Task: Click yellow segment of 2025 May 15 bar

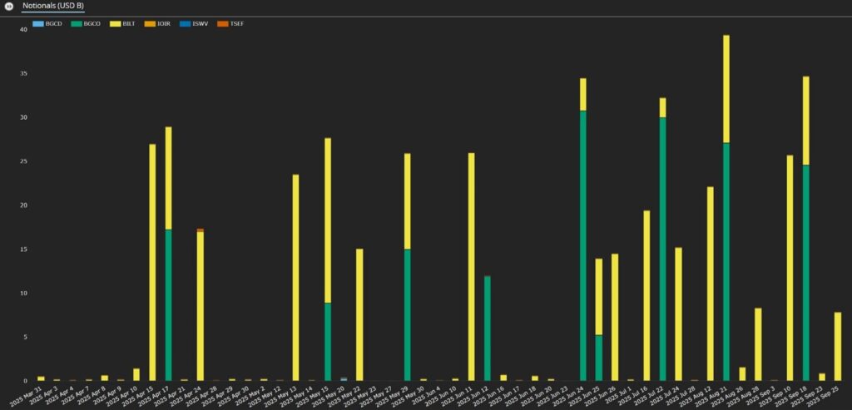Action: [x=328, y=220]
